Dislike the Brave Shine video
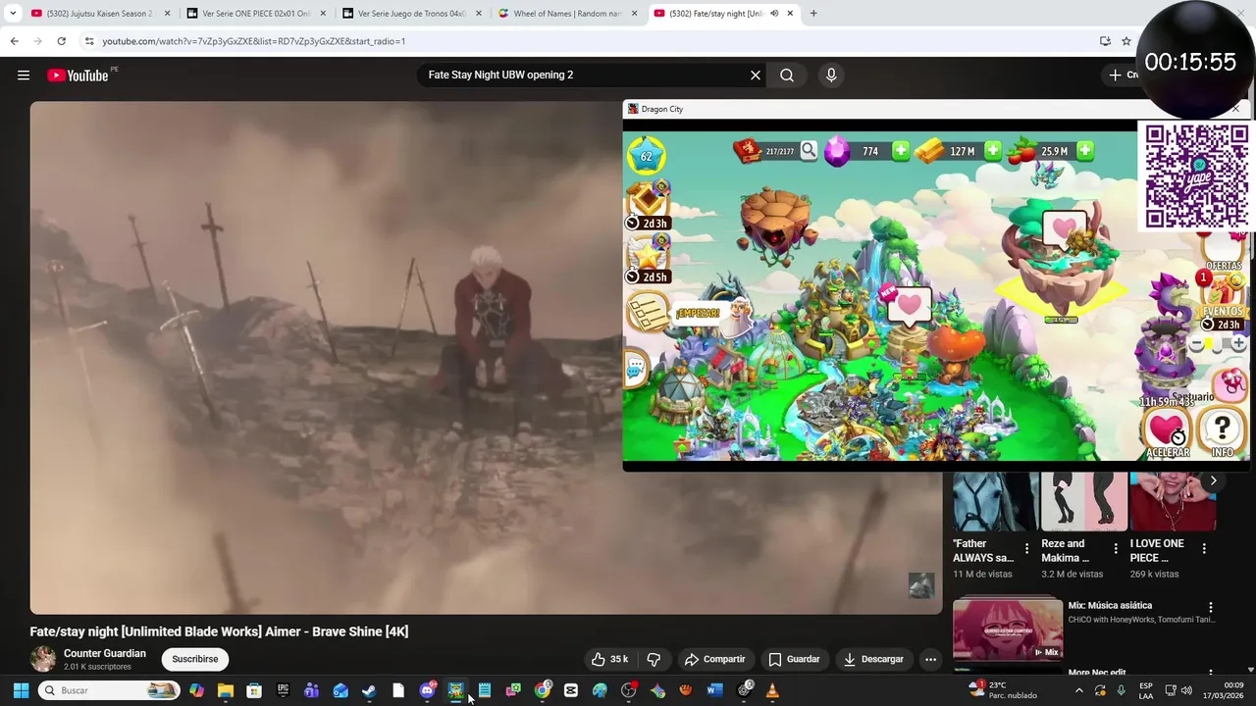The height and width of the screenshot is (706, 1256). click(654, 659)
